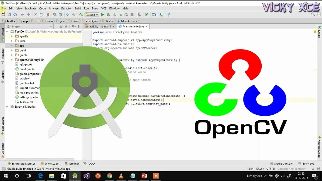Click the Find magnifier icon
Viewport: 322px width, 181px height.
coord(55,15)
